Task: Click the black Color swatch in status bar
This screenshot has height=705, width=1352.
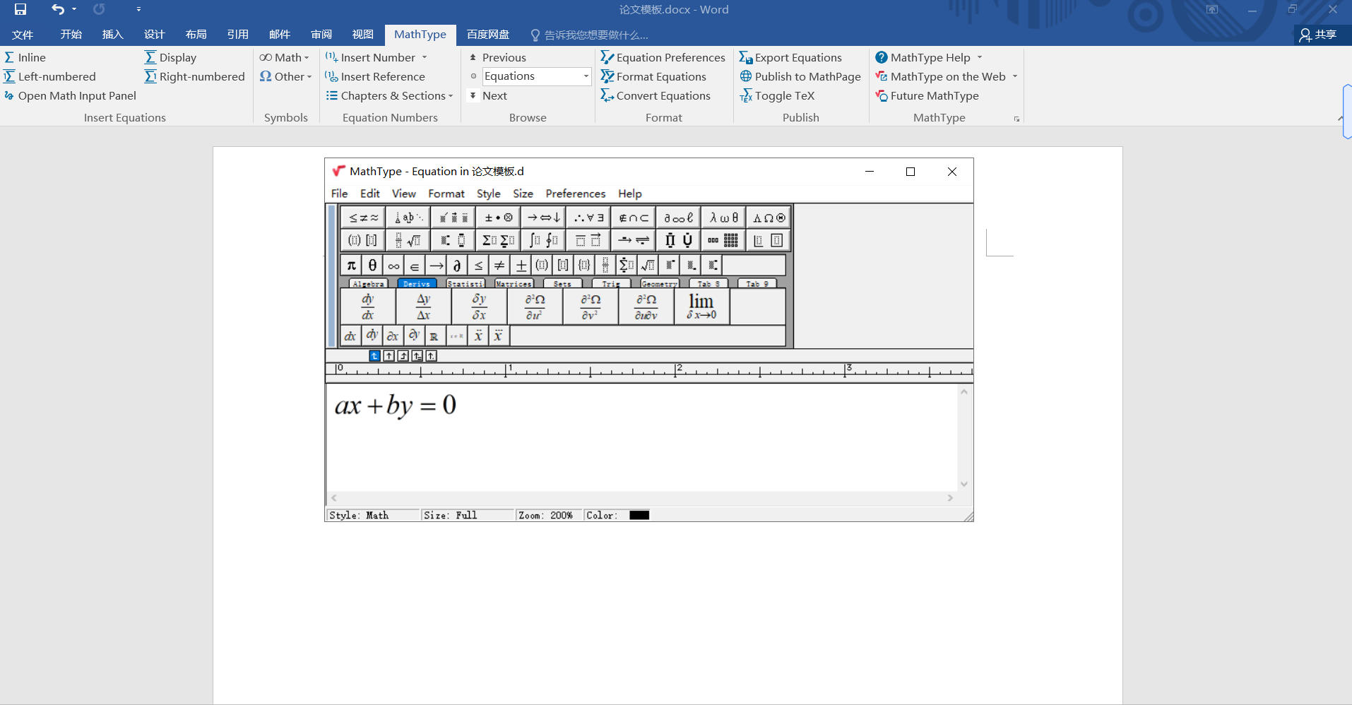Action: click(x=639, y=515)
